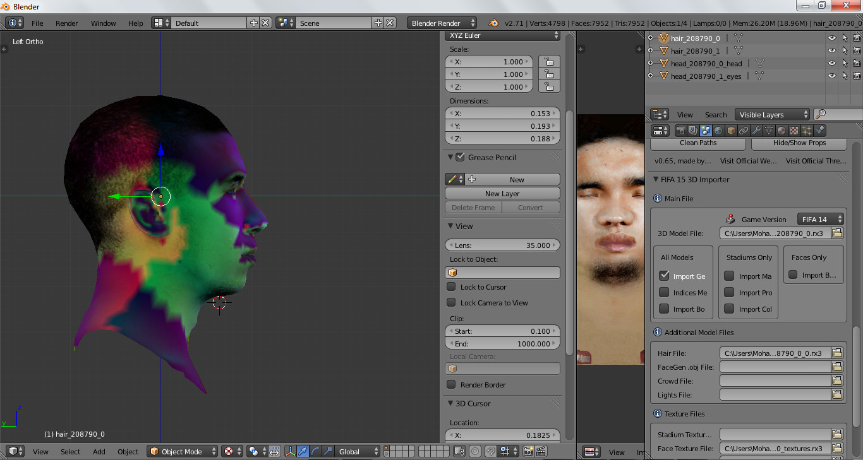
Task: Click the browse folder icon next to Hair File
Action: click(x=837, y=353)
